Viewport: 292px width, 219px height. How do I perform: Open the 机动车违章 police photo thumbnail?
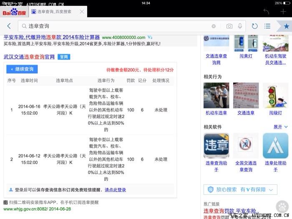216,96
